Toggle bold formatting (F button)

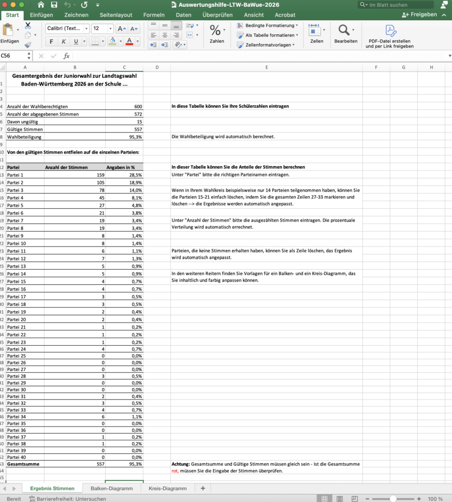tap(51, 41)
